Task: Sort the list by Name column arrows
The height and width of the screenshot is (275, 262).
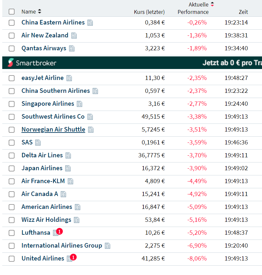Action: [40, 12]
